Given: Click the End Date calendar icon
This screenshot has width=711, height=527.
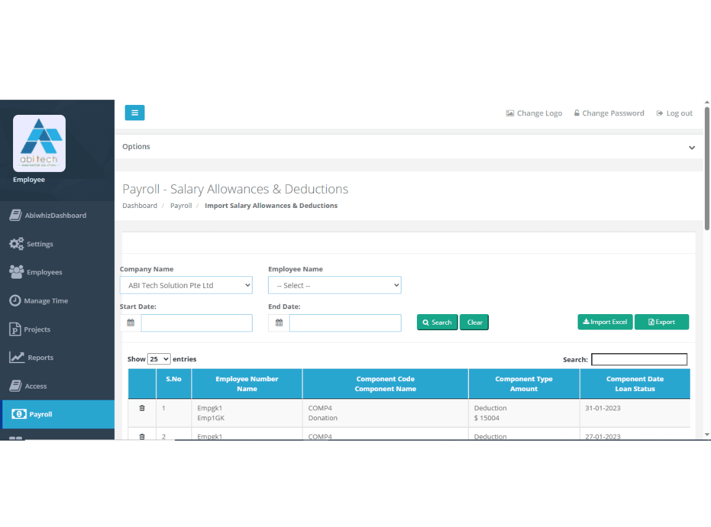Looking at the screenshot, I should [279, 323].
